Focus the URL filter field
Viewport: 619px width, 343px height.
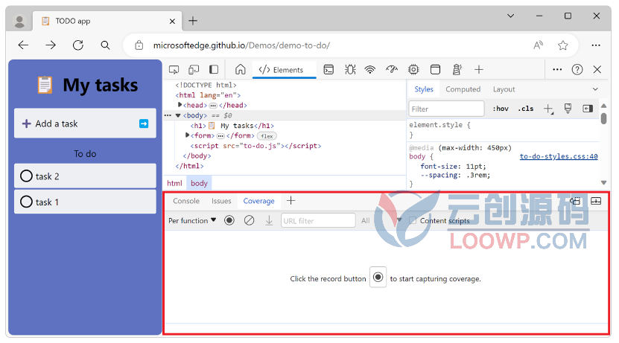[318, 220]
